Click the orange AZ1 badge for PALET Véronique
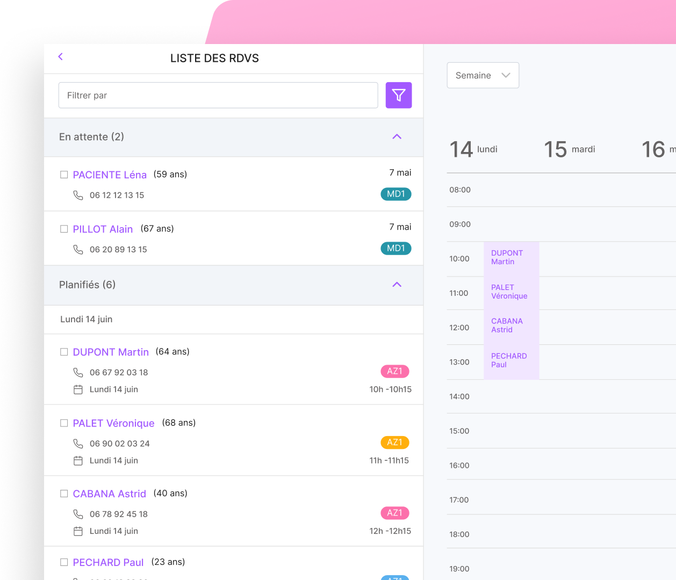The image size is (676, 580). 395,442
